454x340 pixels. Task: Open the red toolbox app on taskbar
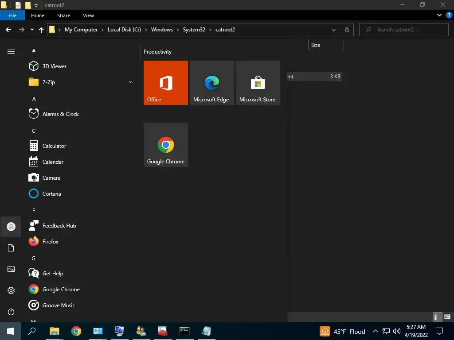click(x=163, y=331)
